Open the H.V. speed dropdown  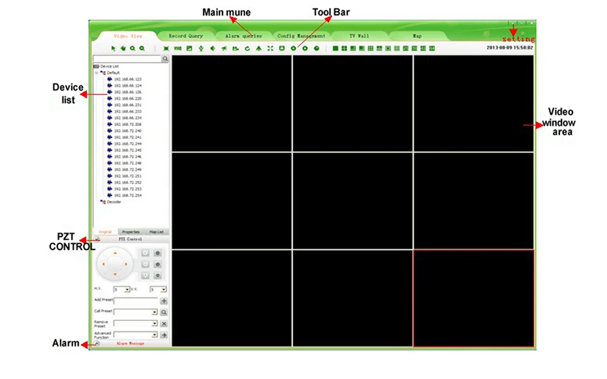pyautogui.click(x=127, y=289)
